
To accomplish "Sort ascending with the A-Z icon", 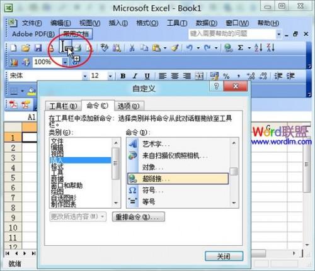I will click(x=258, y=48).
